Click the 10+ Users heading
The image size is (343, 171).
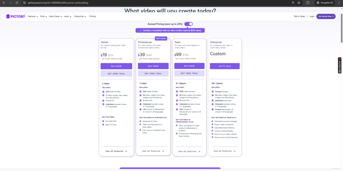pos(217,83)
